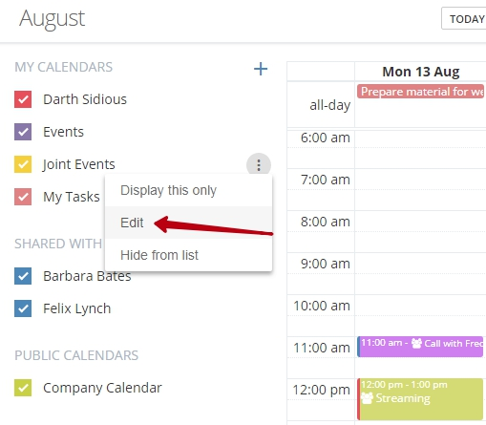Toggle Felix Lynch calendar checkbox

(x=23, y=308)
